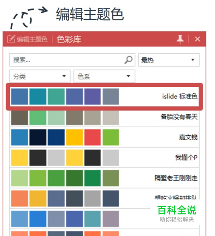Image resolution: width=215 pixels, height=236 pixels.
Task: Click red swatch in 嘉文钱 row
Action: point(92,137)
